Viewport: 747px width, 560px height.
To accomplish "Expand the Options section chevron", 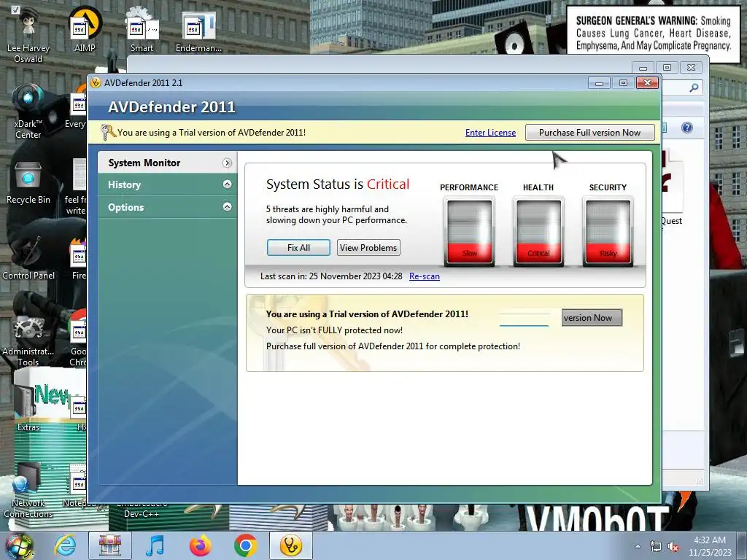I will coord(228,206).
